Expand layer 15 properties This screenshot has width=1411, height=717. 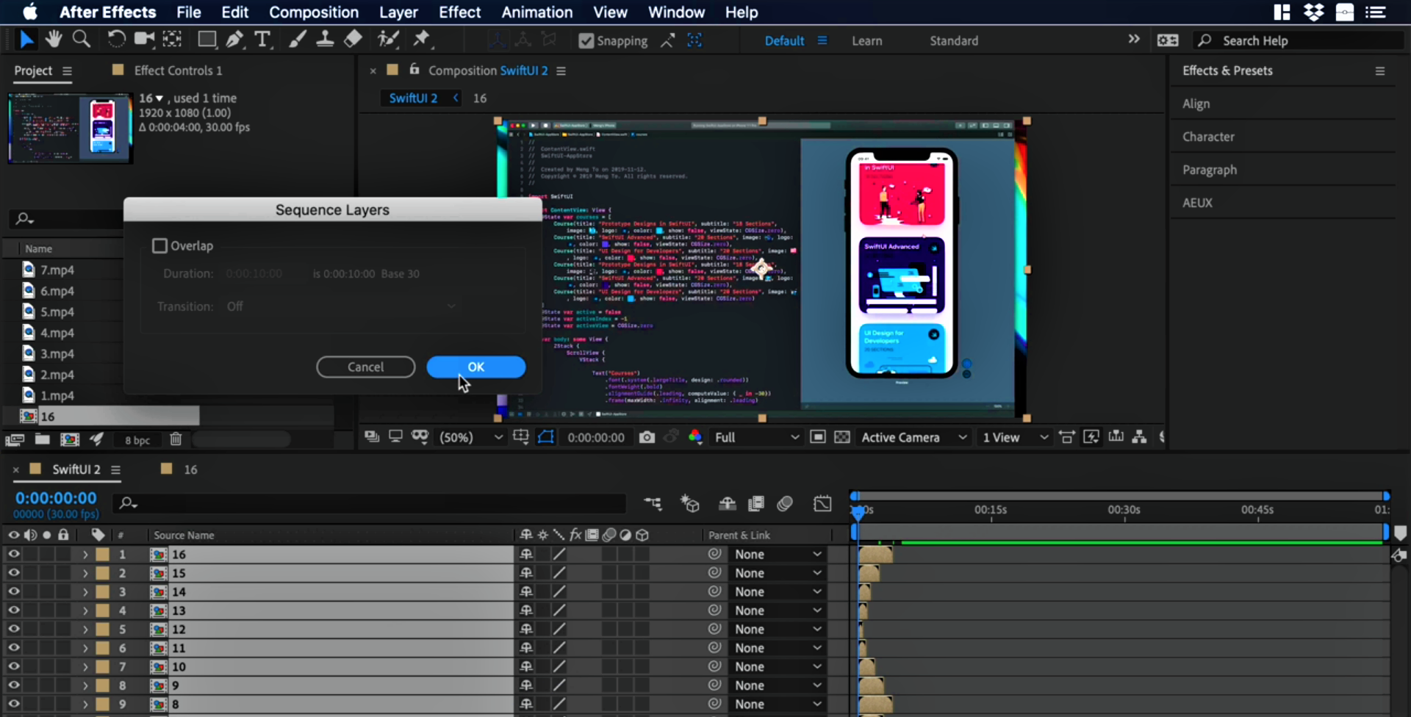coord(85,573)
